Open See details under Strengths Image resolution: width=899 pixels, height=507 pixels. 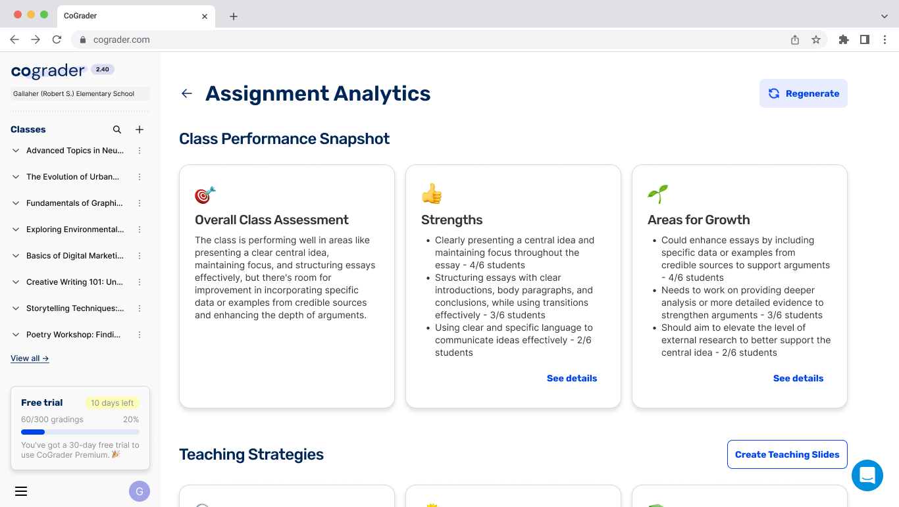tap(571, 378)
